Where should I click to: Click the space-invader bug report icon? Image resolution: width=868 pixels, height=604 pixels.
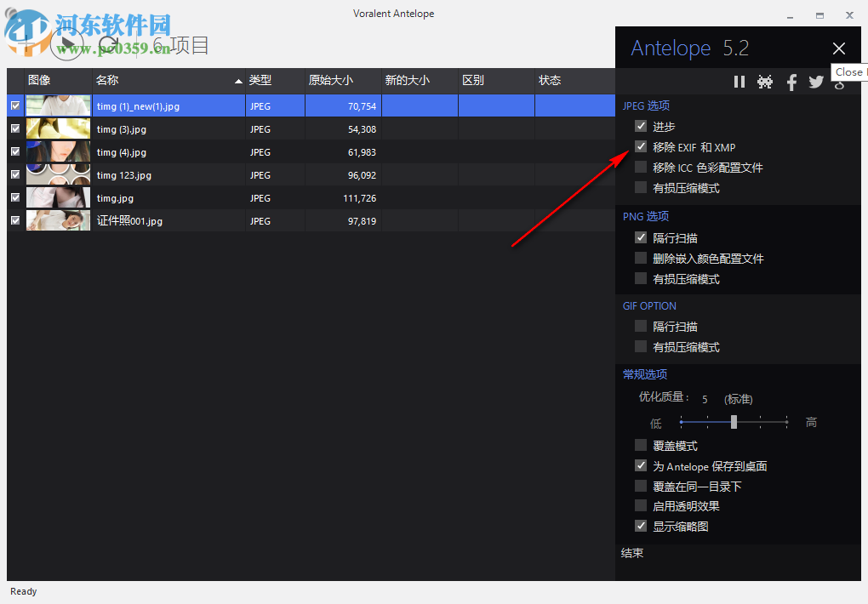764,82
